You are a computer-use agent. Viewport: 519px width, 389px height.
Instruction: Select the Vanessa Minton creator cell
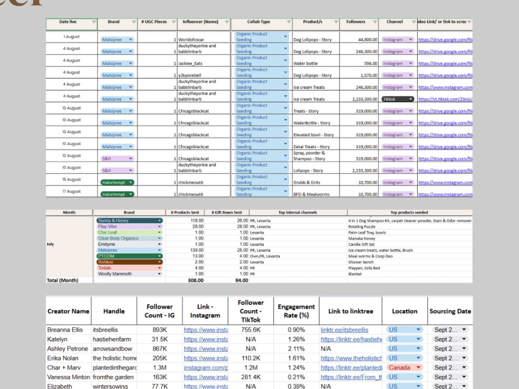pos(68,377)
